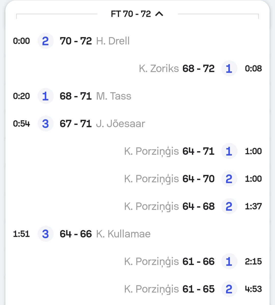This screenshot has width=275, height=305.
Task: Open player H. Drell
Action: (x=113, y=41)
